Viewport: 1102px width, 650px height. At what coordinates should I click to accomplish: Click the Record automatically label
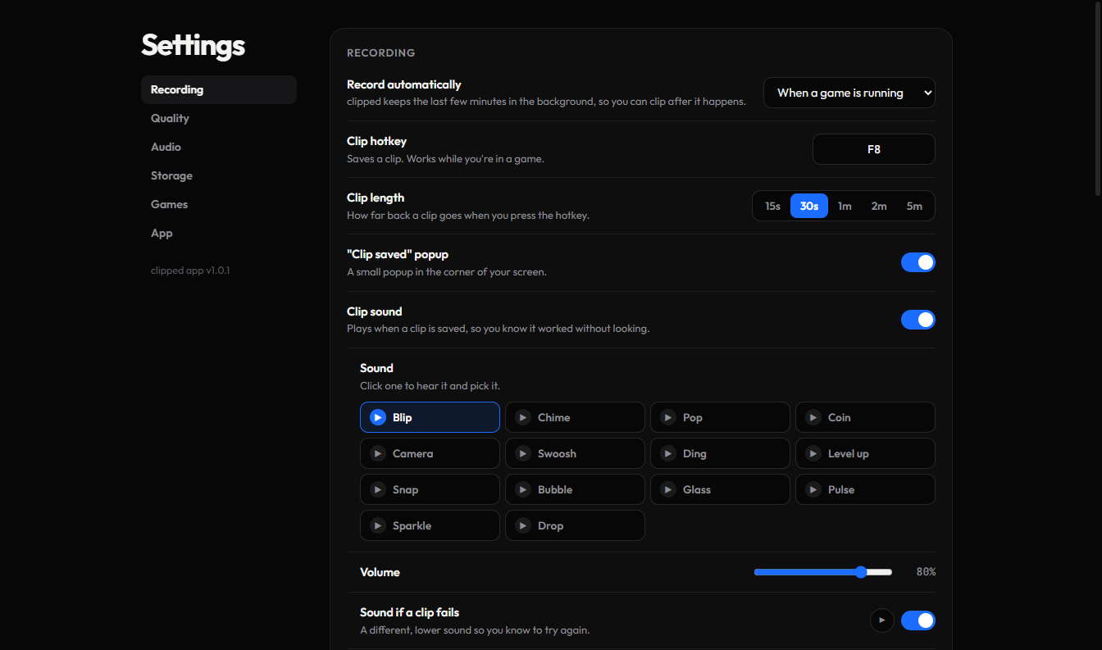404,84
